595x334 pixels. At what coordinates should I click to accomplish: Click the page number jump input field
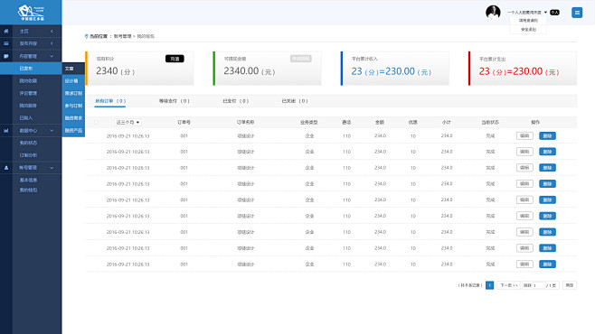539,285
